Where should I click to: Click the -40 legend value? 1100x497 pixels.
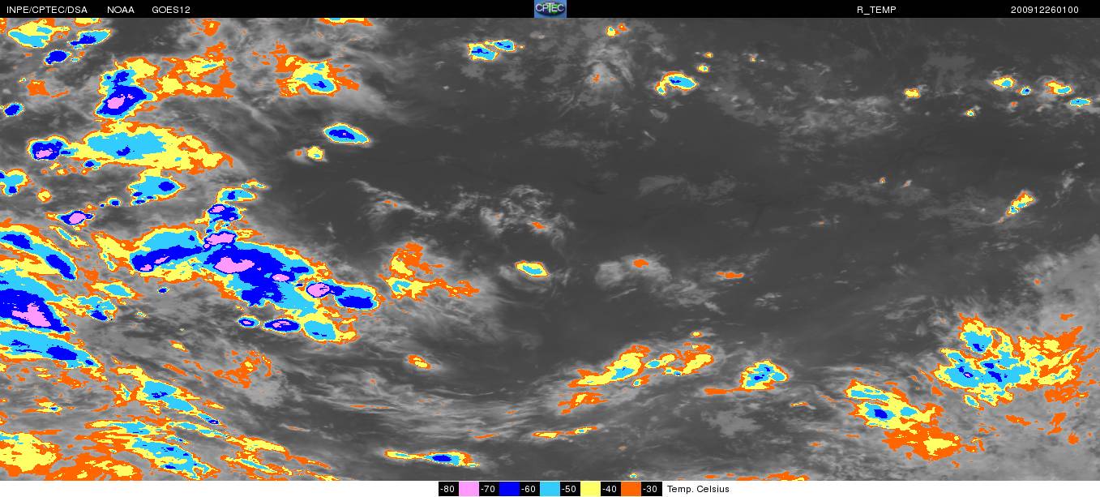coord(610,489)
